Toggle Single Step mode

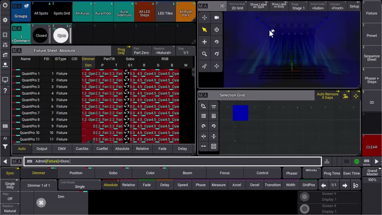[x=10, y=185]
